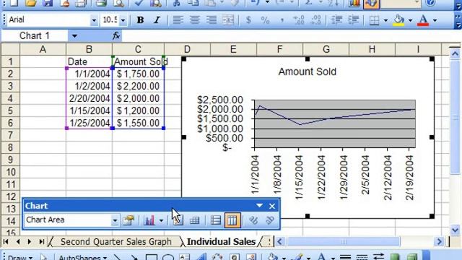The height and width of the screenshot is (260, 462).
Task: Open the Arial font name dropdown
Action: [94, 20]
